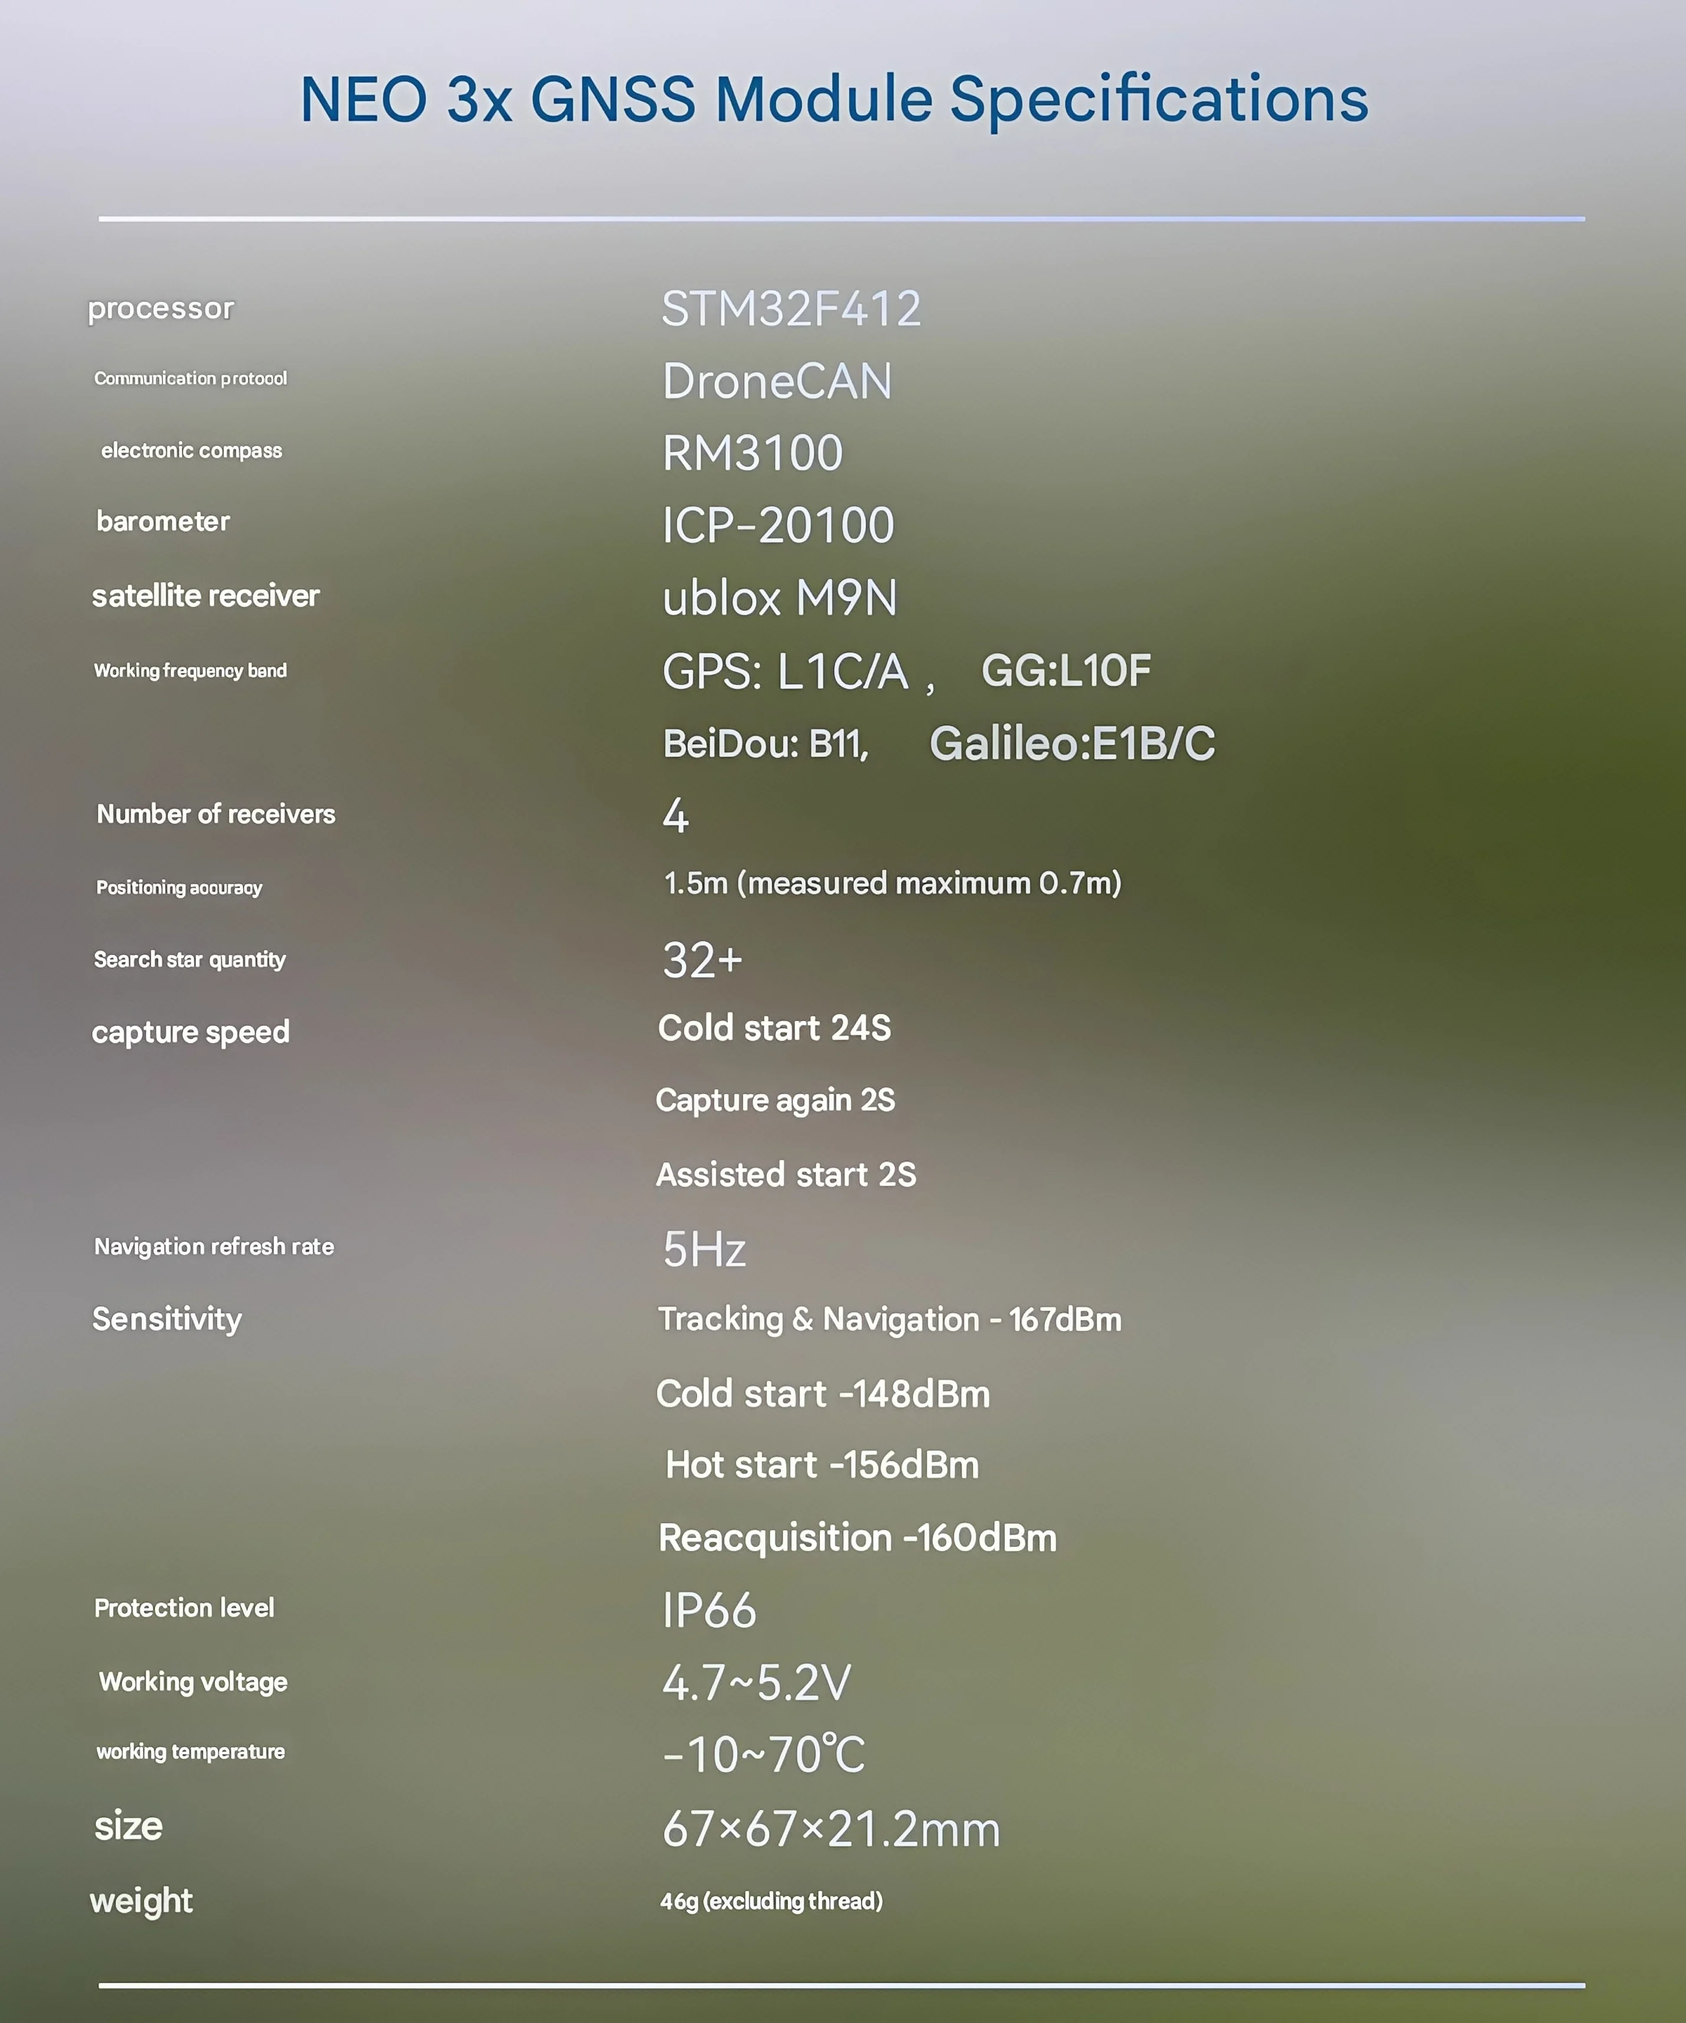
Task: Click the "ublox M9N" value
Action: pos(781,598)
